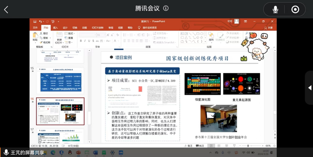
Task: Click the PowerPoint save icon
Action: click(35, 21)
